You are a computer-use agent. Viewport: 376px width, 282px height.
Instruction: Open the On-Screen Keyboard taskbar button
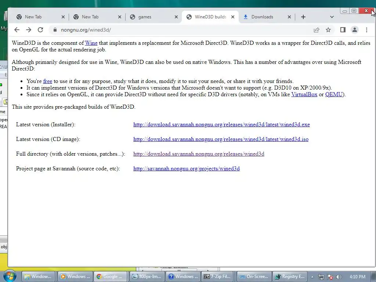tap(254, 276)
